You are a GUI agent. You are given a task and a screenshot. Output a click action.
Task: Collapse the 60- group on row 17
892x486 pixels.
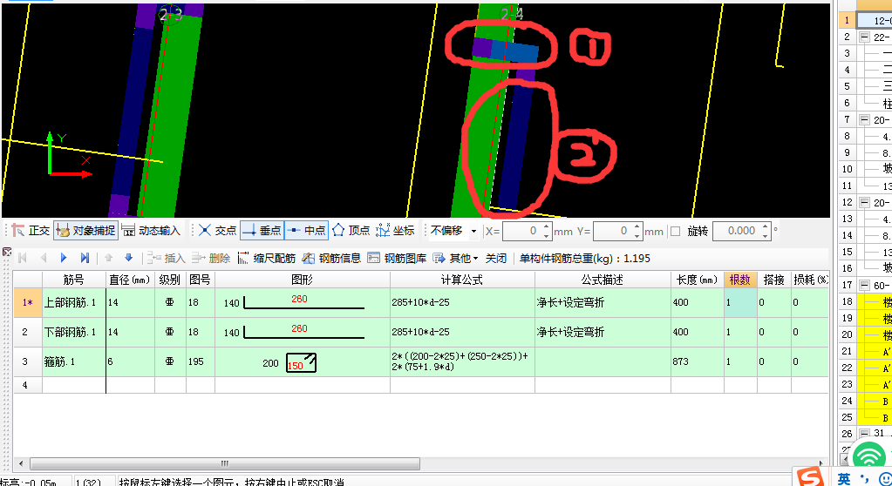point(865,286)
